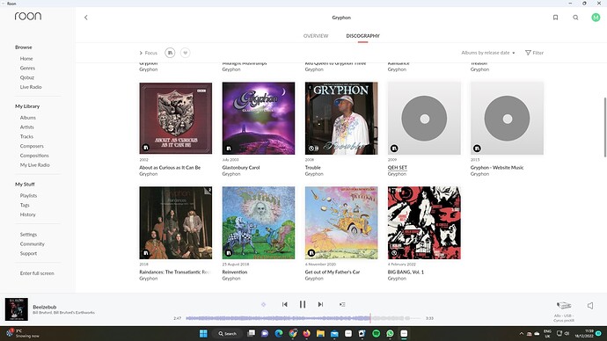Click the taskbar Search box
Image resolution: width=607 pixels, height=341 pixels.
click(x=227, y=334)
